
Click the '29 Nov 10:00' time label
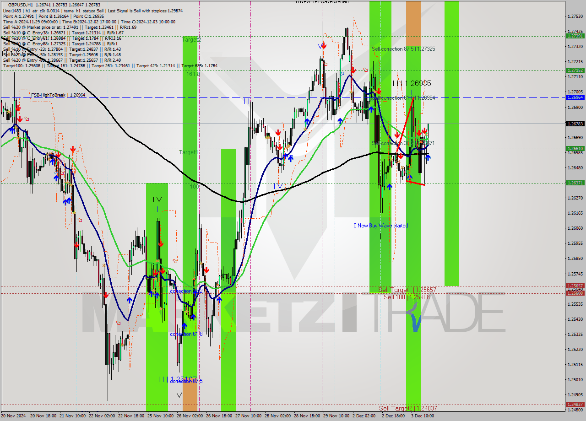pos(336,416)
